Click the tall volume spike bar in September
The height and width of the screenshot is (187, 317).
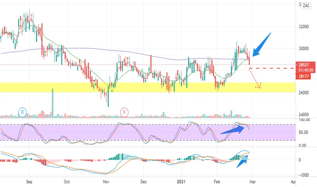click(53, 103)
